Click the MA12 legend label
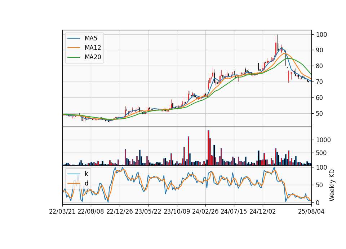This screenshot has width=346, height=249. pyautogui.click(x=93, y=48)
